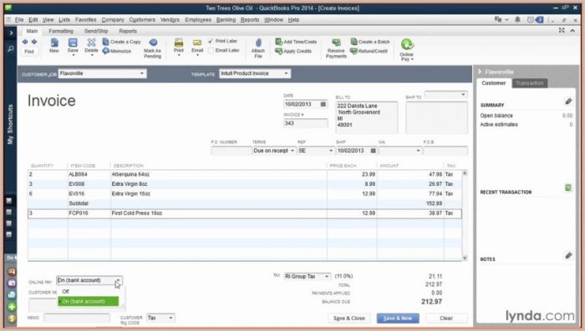Select the FCP016 item code cell
Image resolution: width=585 pixels, height=331 pixels.
89,213
